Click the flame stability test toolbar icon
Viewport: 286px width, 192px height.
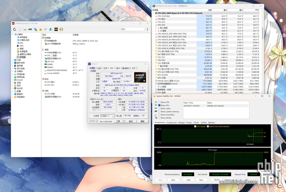click(x=41, y=30)
